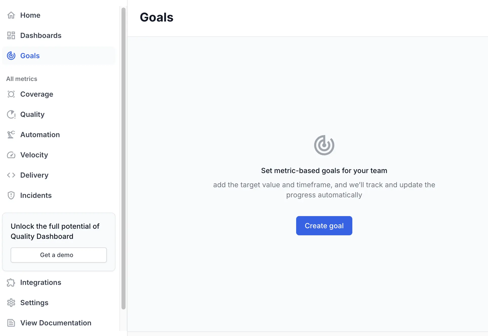Select the Velocity gauge icon
This screenshot has width=488, height=336.
click(x=11, y=155)
